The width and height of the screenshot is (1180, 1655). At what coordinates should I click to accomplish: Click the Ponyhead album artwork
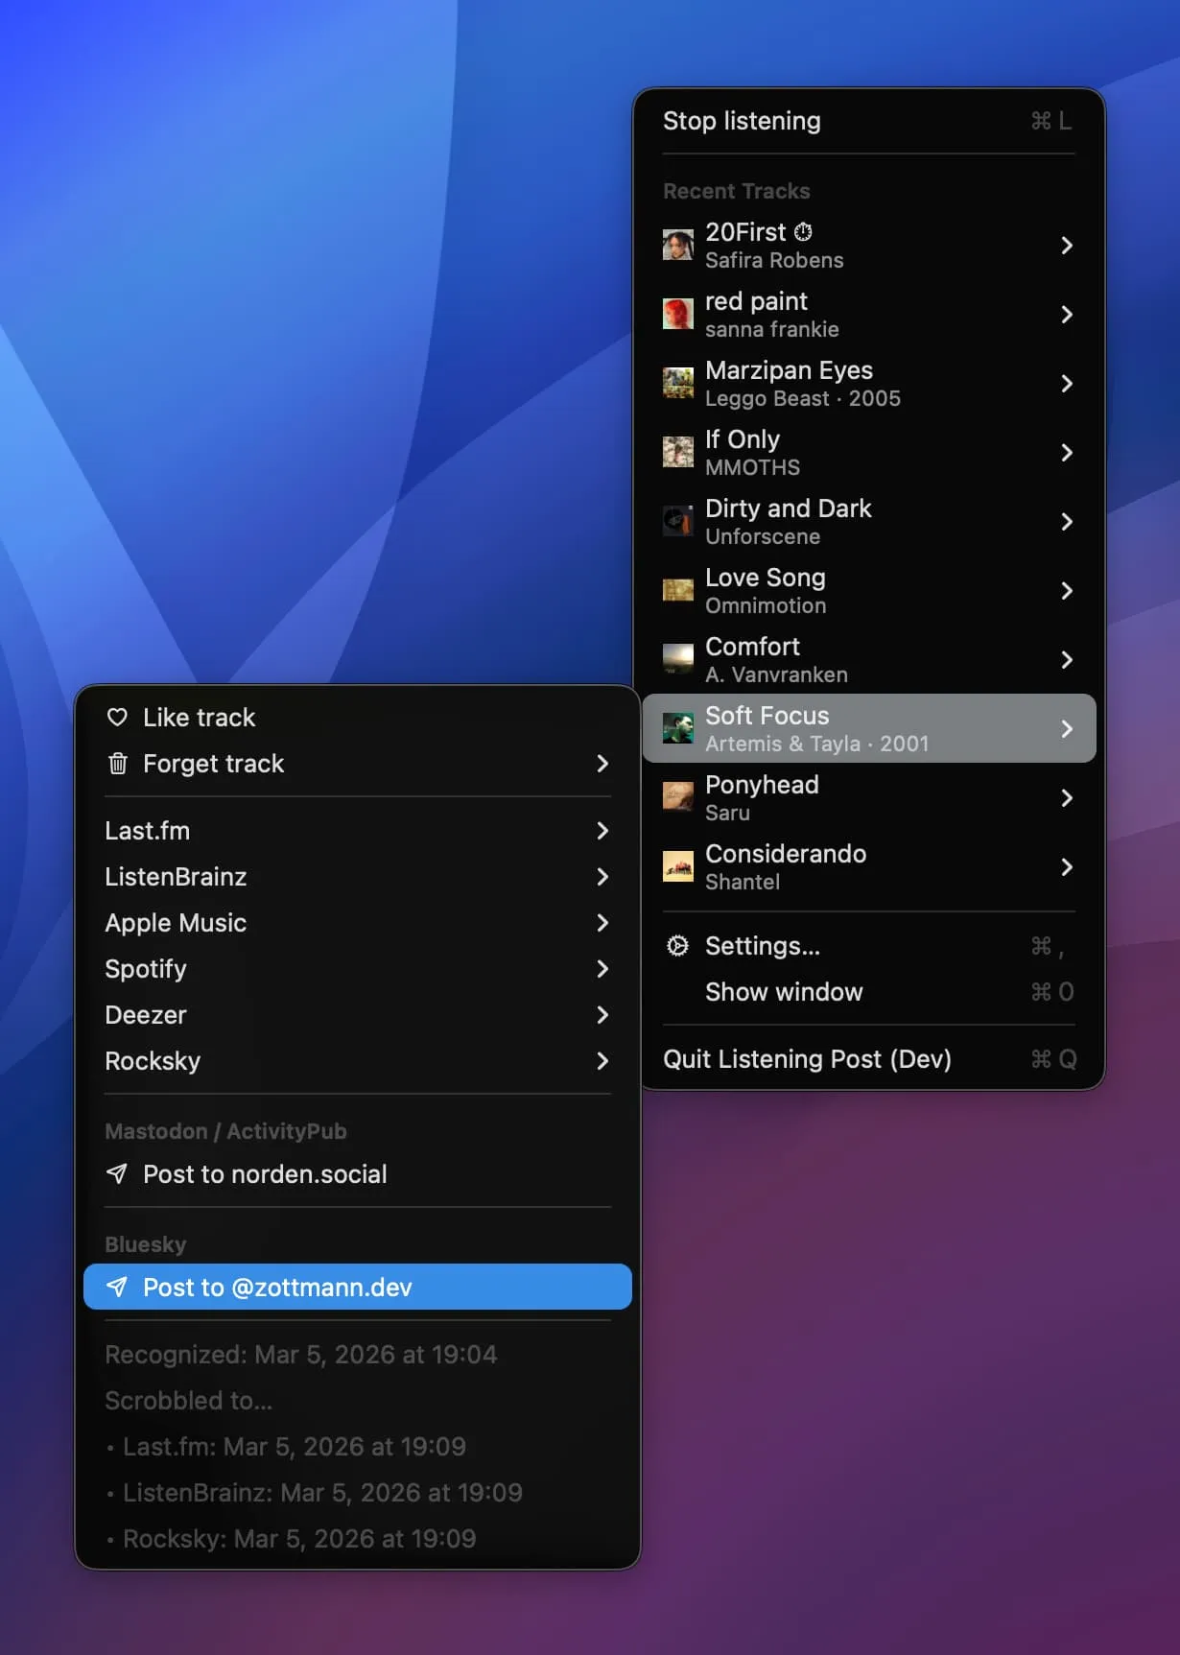678,798
